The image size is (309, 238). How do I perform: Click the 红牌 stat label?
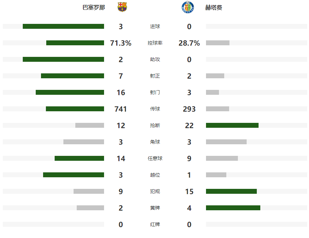click(155, 225)
